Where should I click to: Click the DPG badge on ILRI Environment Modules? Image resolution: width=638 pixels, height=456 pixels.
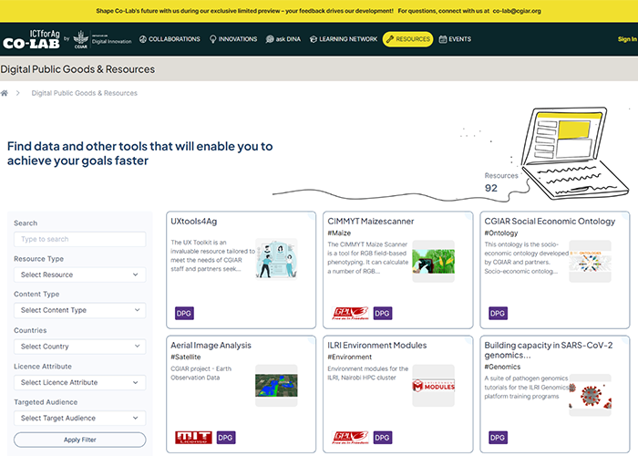click(x=383, y=438)
